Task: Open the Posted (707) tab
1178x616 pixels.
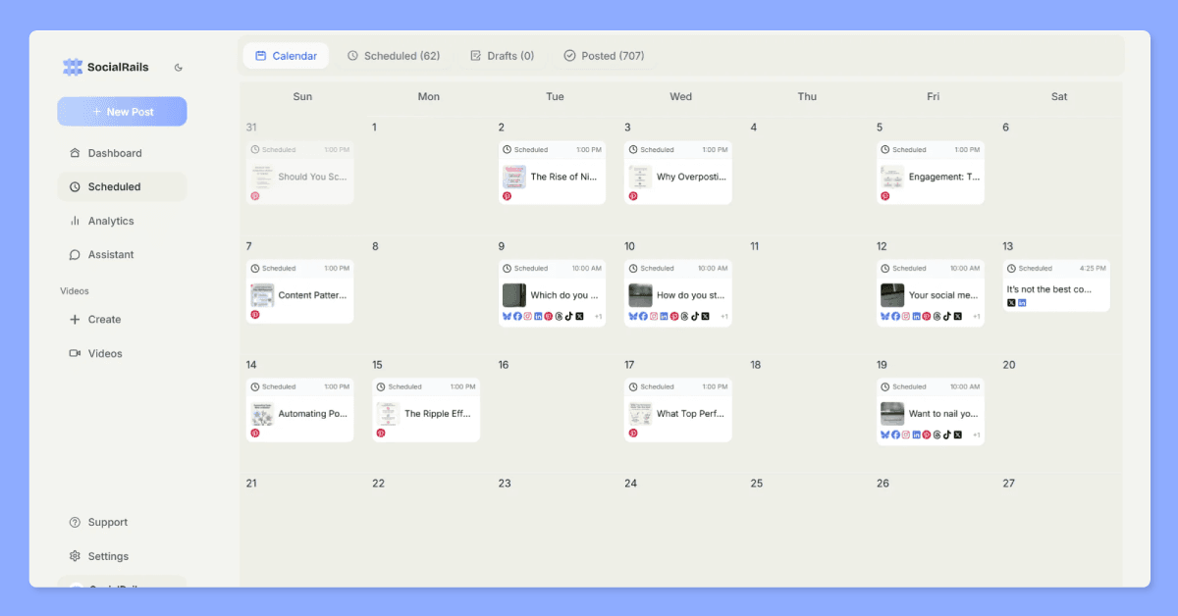Action: tap(604, 56)
